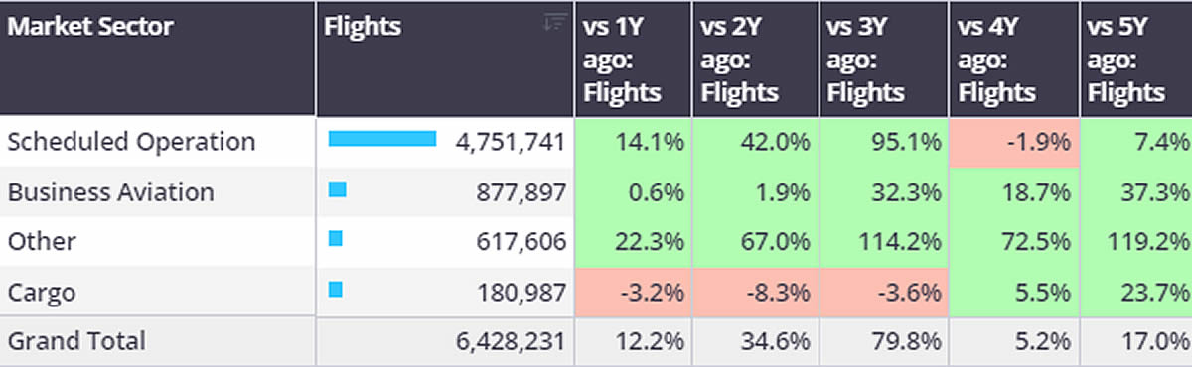Click the red -8.3% Cargo cell

point(755,293)
